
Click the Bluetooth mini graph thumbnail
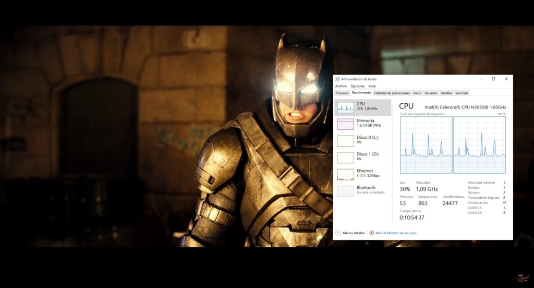(345, 191)
